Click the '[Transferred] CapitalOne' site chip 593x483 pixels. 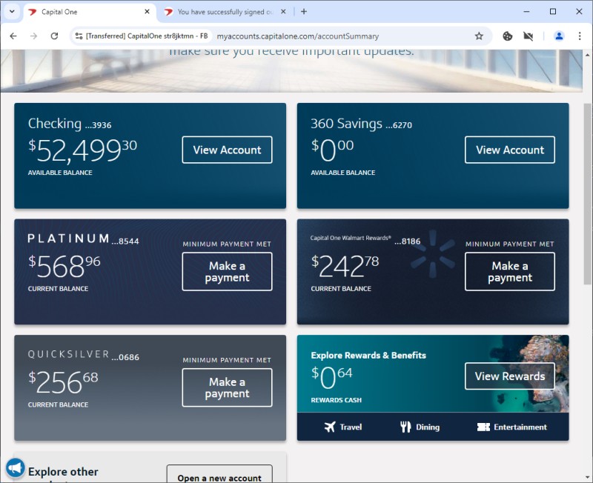(142, 36)
